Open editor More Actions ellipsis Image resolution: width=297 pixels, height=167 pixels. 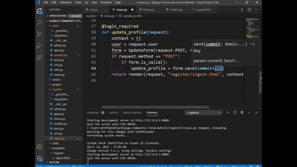click(x=256, y=10)
